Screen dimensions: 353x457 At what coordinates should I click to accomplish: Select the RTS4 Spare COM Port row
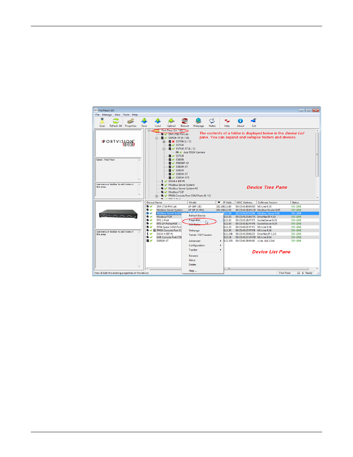coord(232,227)
